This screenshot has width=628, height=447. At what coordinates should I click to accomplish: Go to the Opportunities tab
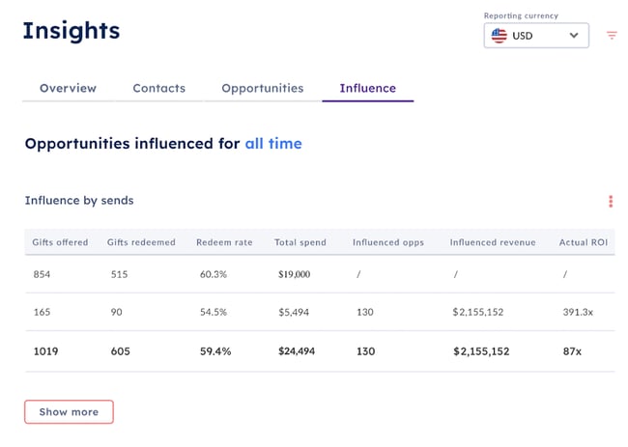262,88
